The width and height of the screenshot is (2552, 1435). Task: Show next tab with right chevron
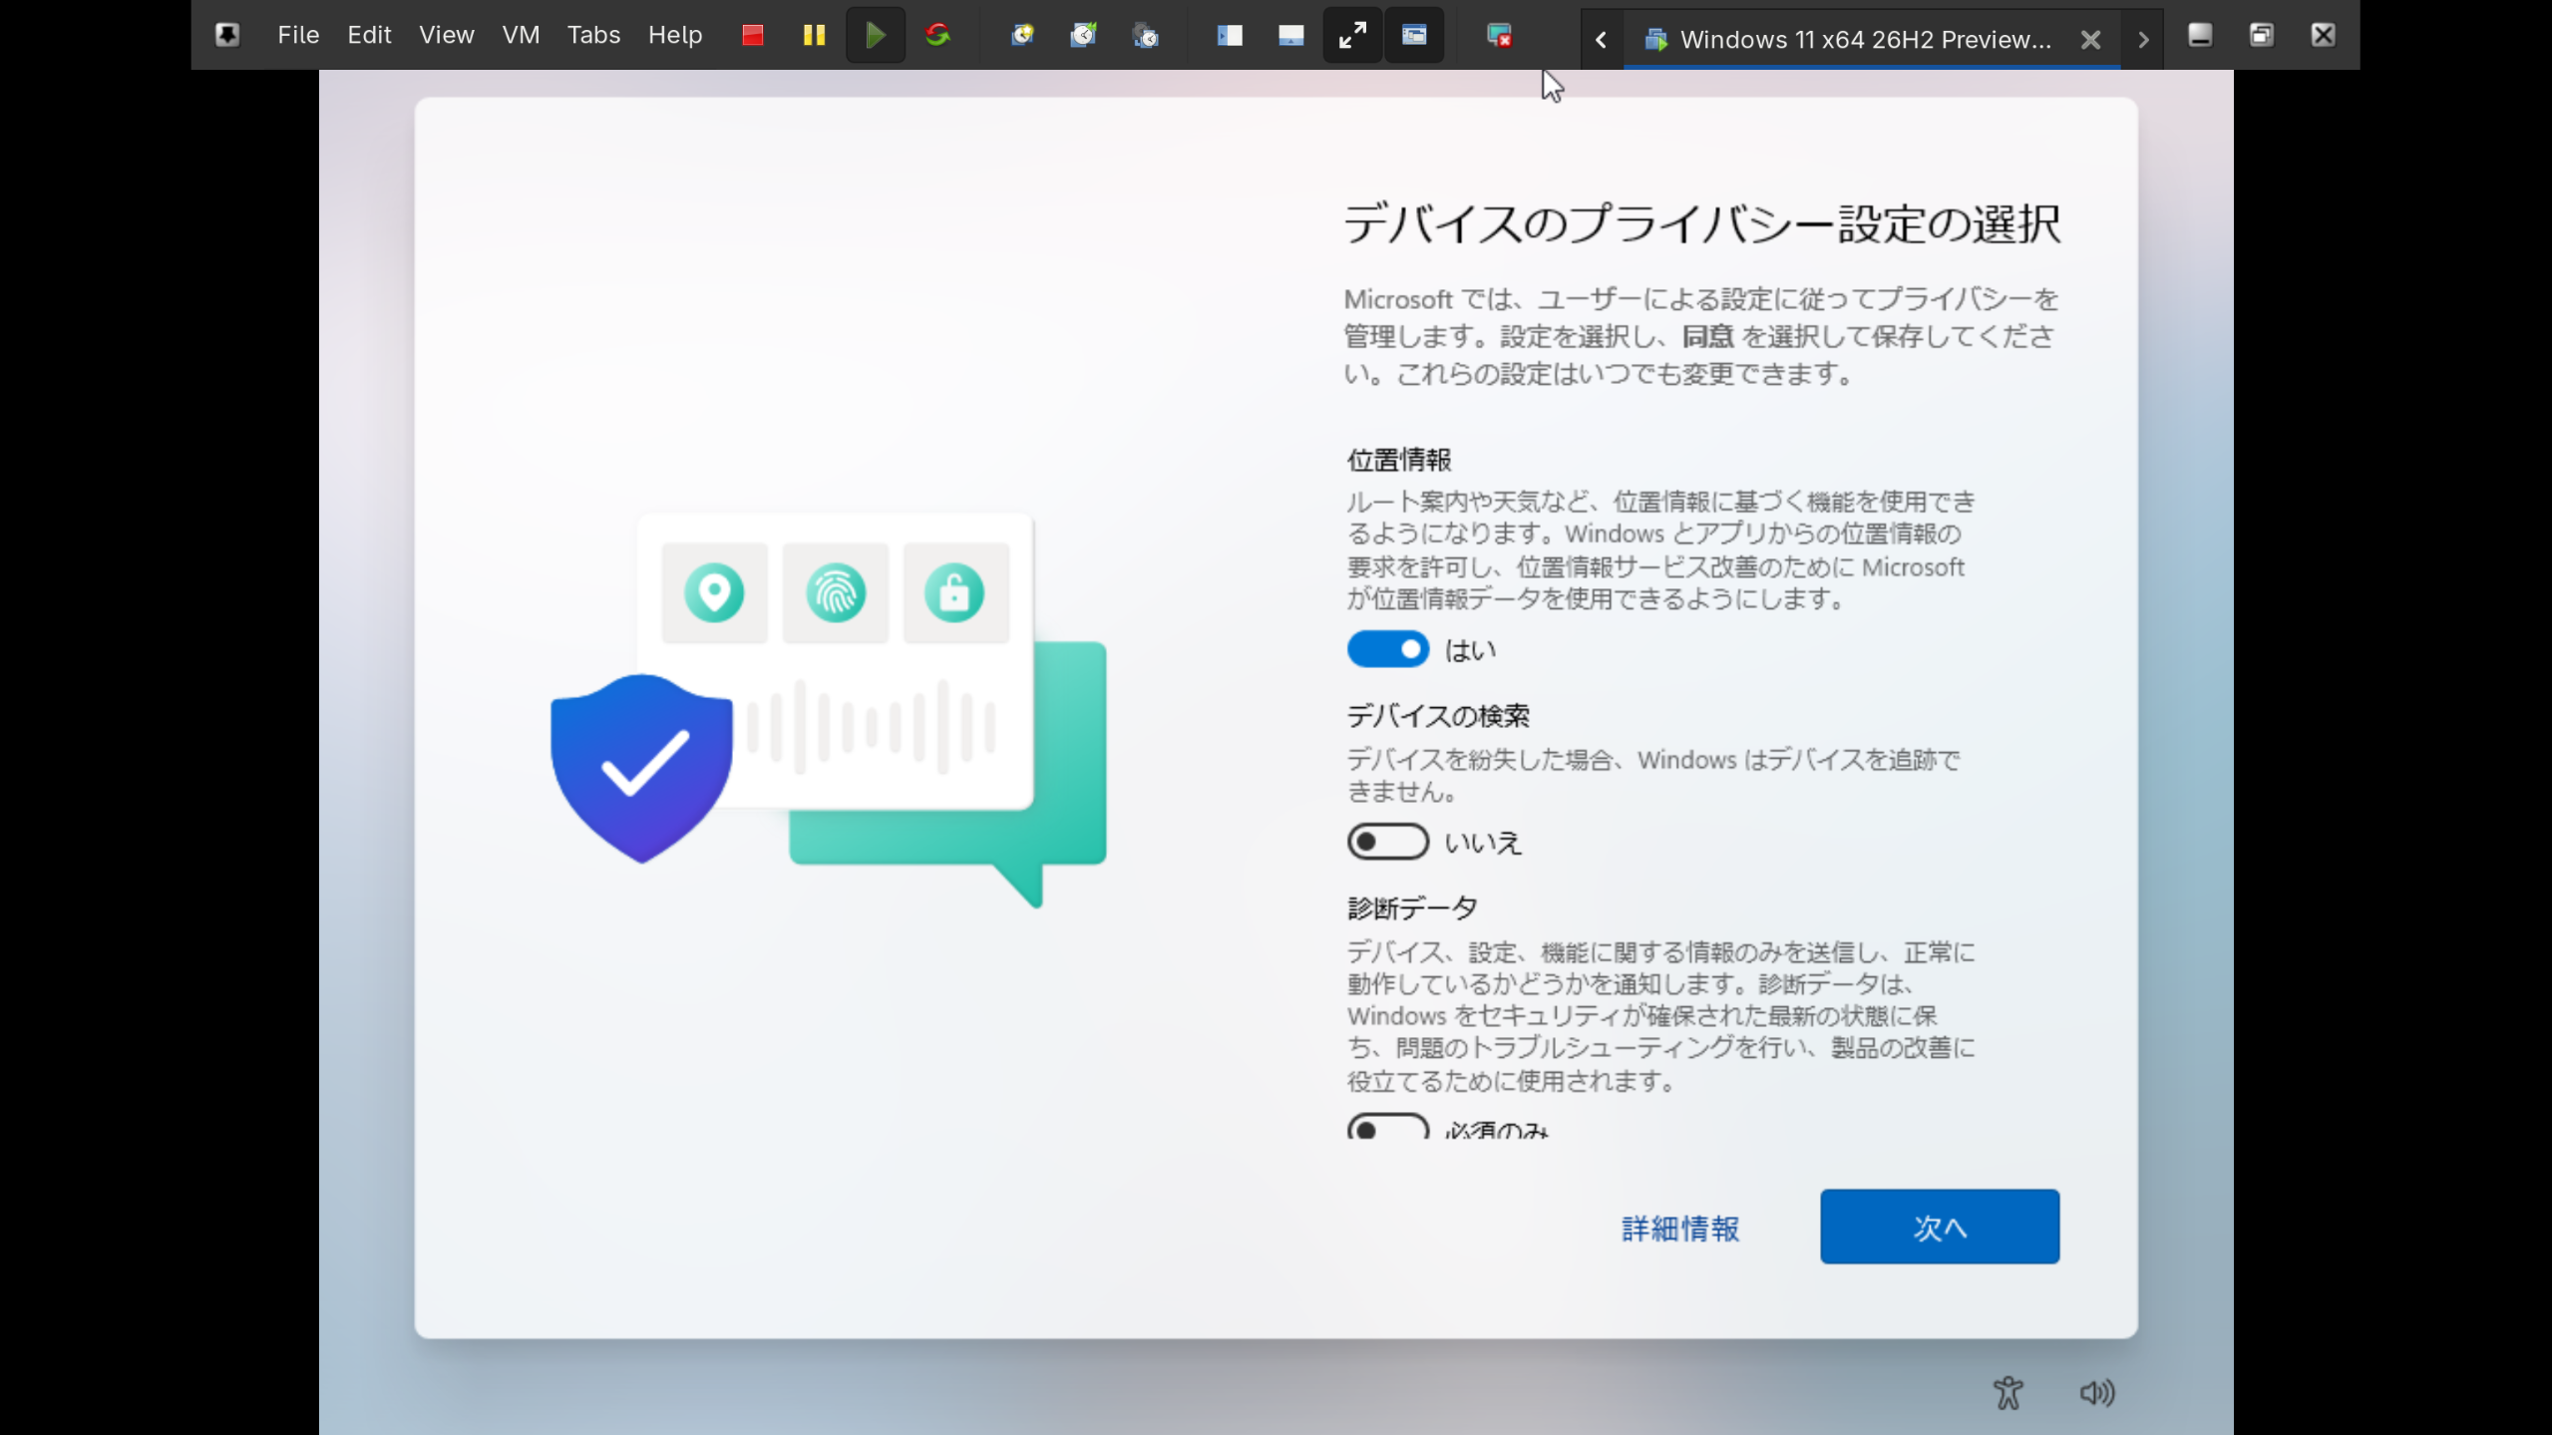pos(2142,39)
